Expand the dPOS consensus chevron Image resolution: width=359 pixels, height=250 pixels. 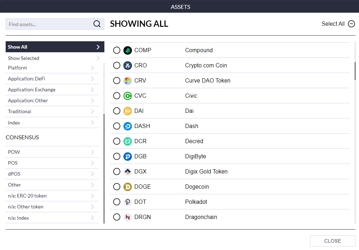(x=92, y=174)
